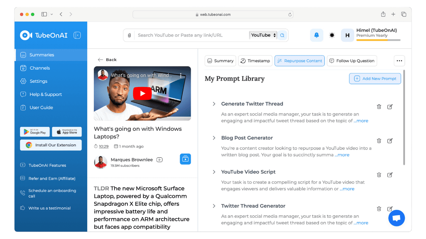
Task: Open the Follow Up Question tab
Action: click(x=352, y=61)
